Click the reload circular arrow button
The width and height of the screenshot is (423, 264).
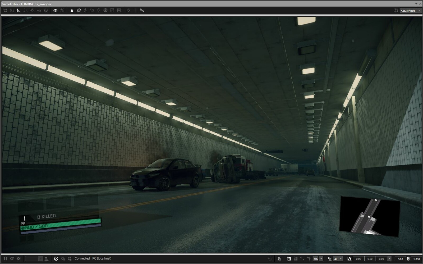(12, 259)
